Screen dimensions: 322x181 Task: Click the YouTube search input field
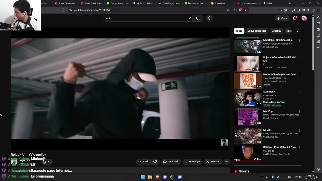click(146, 18)
